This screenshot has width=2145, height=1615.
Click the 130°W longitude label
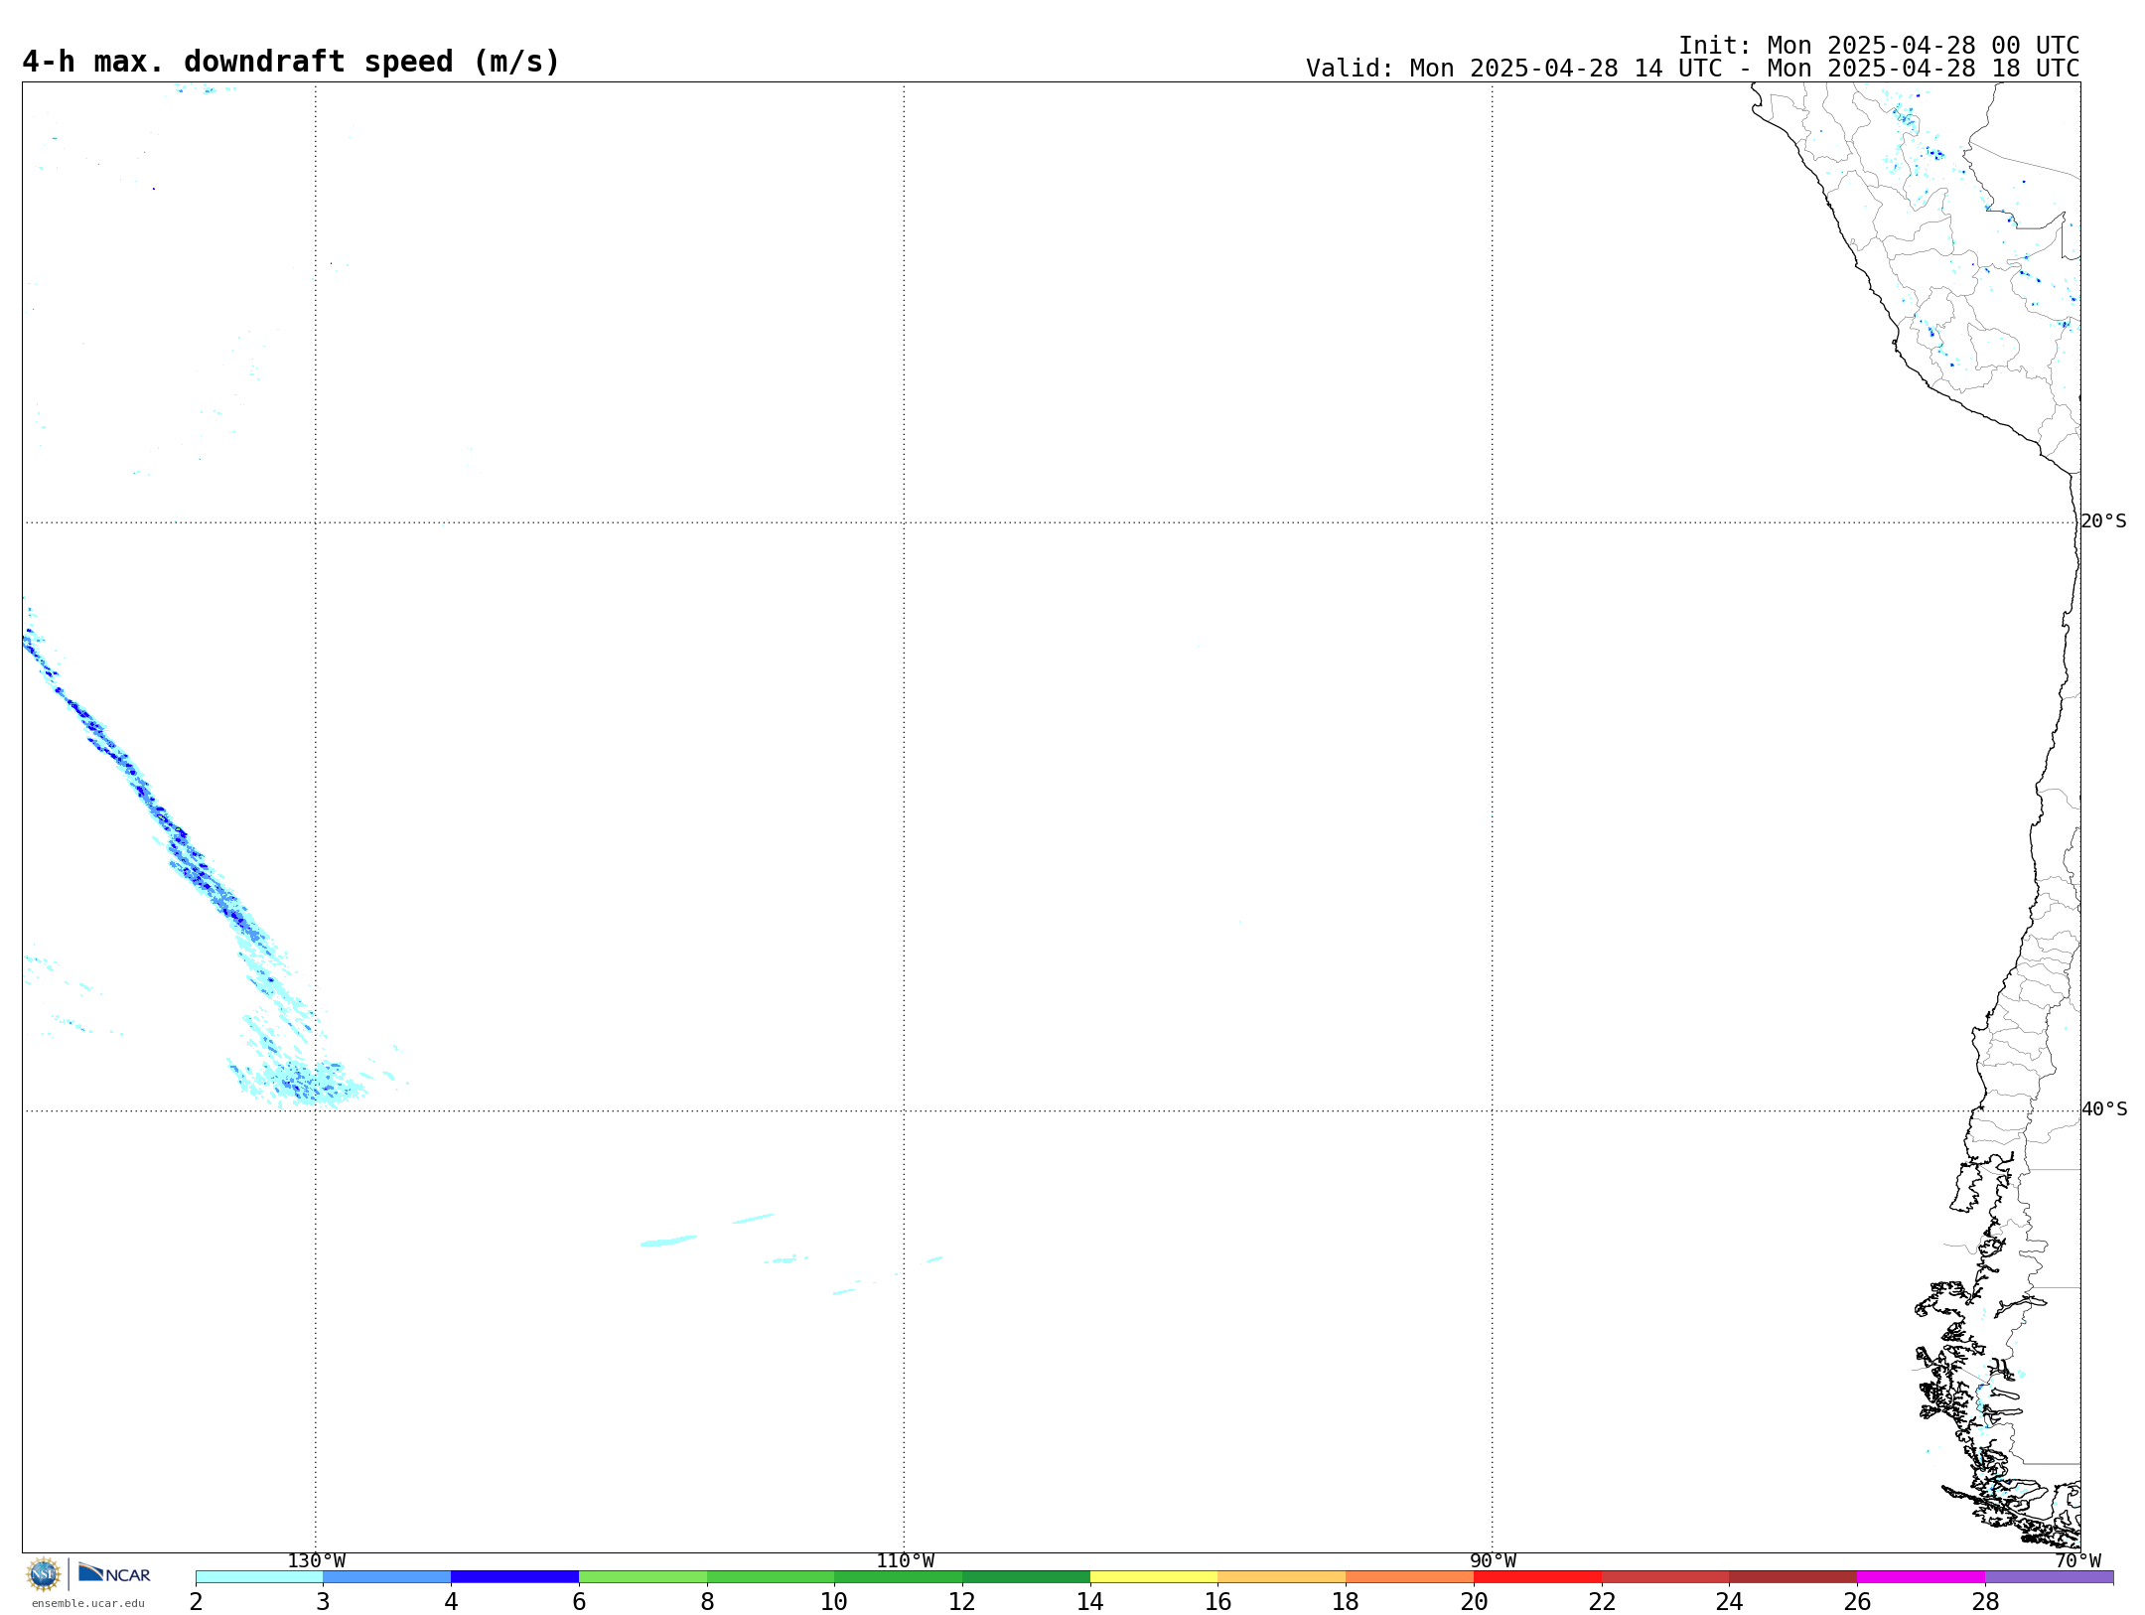click(316, 1561)
